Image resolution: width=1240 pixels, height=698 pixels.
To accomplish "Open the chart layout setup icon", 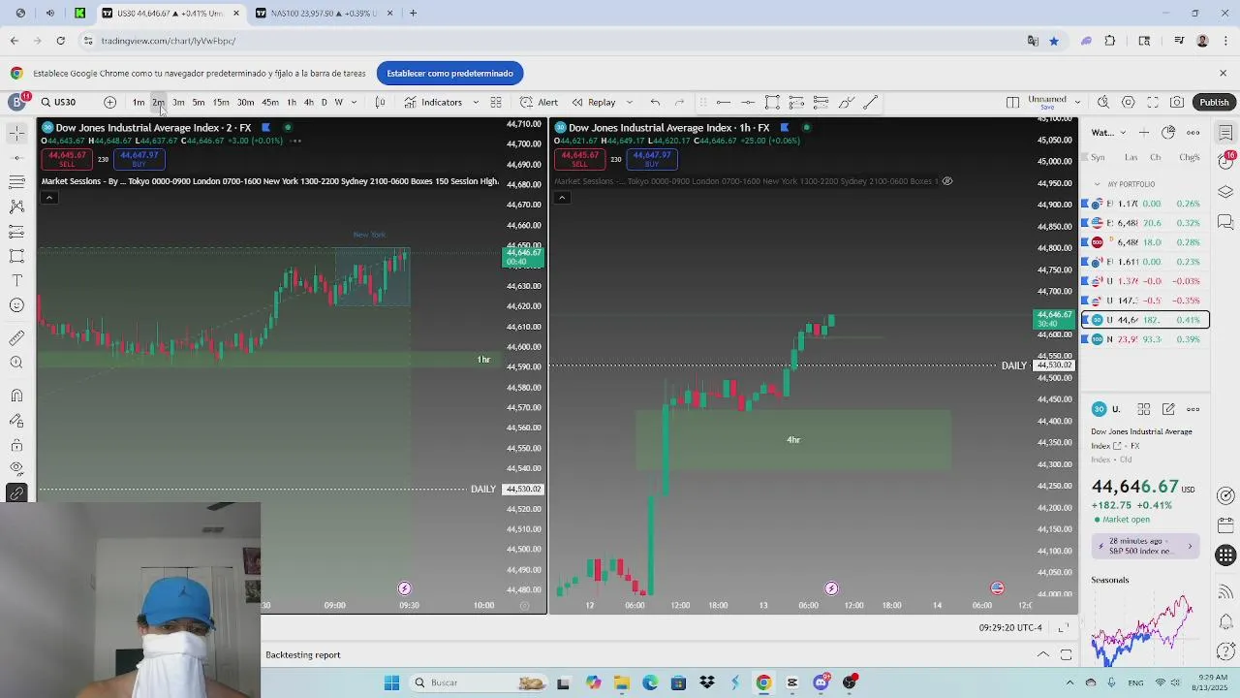I will pos(1012,102).
